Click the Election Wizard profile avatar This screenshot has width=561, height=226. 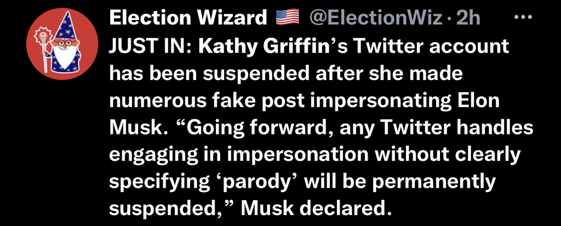pyautogui.click(x=62, y=44)
